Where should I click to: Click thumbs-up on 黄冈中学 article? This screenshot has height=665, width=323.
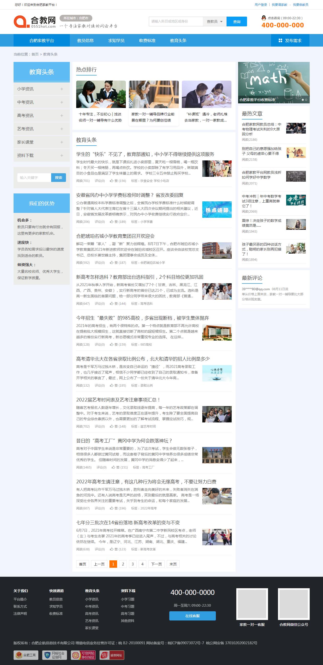click(113, 467)
